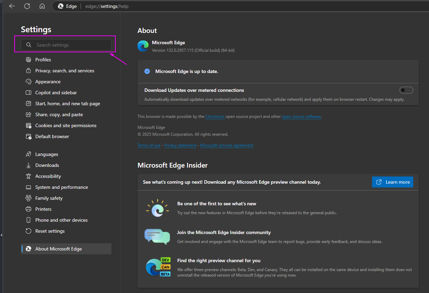The width and height of the screenshot is (429, 293).
Task: Click the Profiles icon in sidebar
Action: (28, 60)
